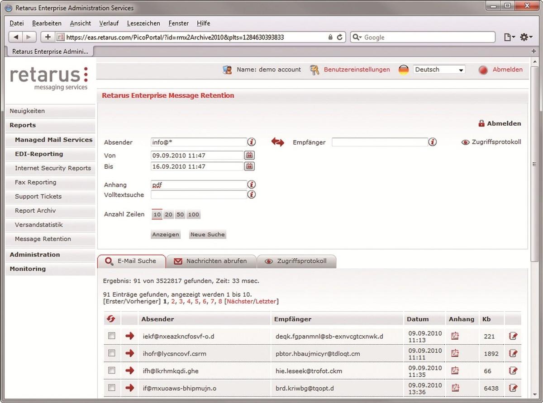Open the Lesezeichen menu

tap(143, 23)
